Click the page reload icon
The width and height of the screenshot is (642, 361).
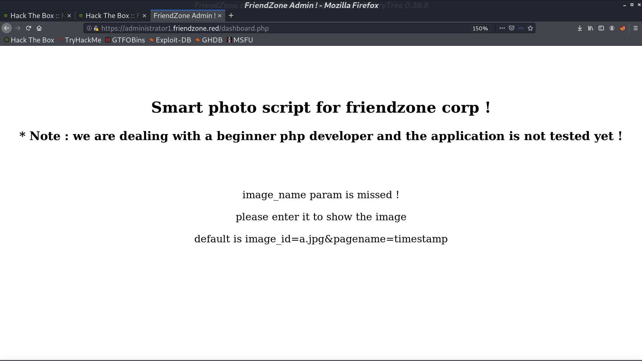click(28, 28)
